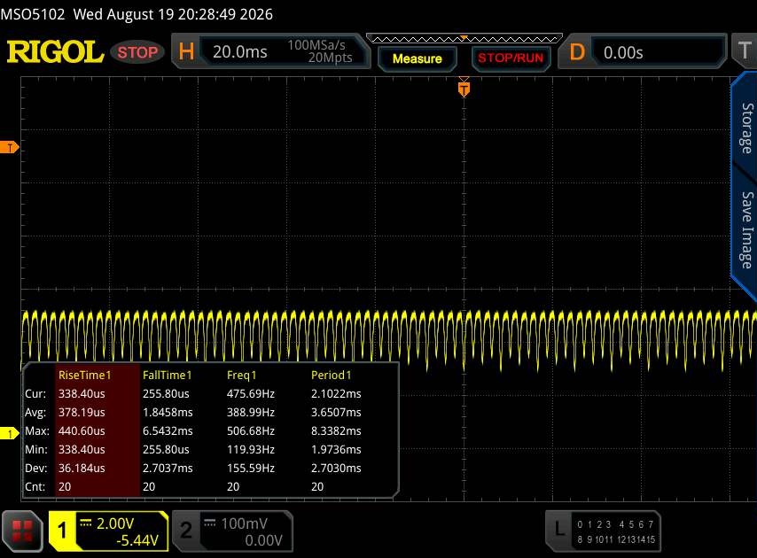
Task: Click Period1 current value 2.1022ms
Action: (336, 393)
